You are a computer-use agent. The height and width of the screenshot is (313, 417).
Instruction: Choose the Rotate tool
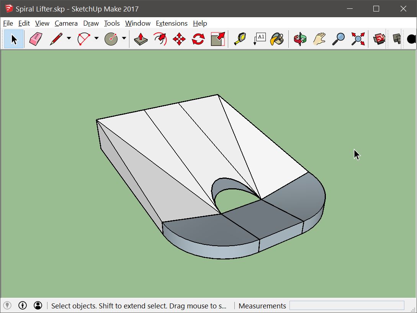pos(198,39)
